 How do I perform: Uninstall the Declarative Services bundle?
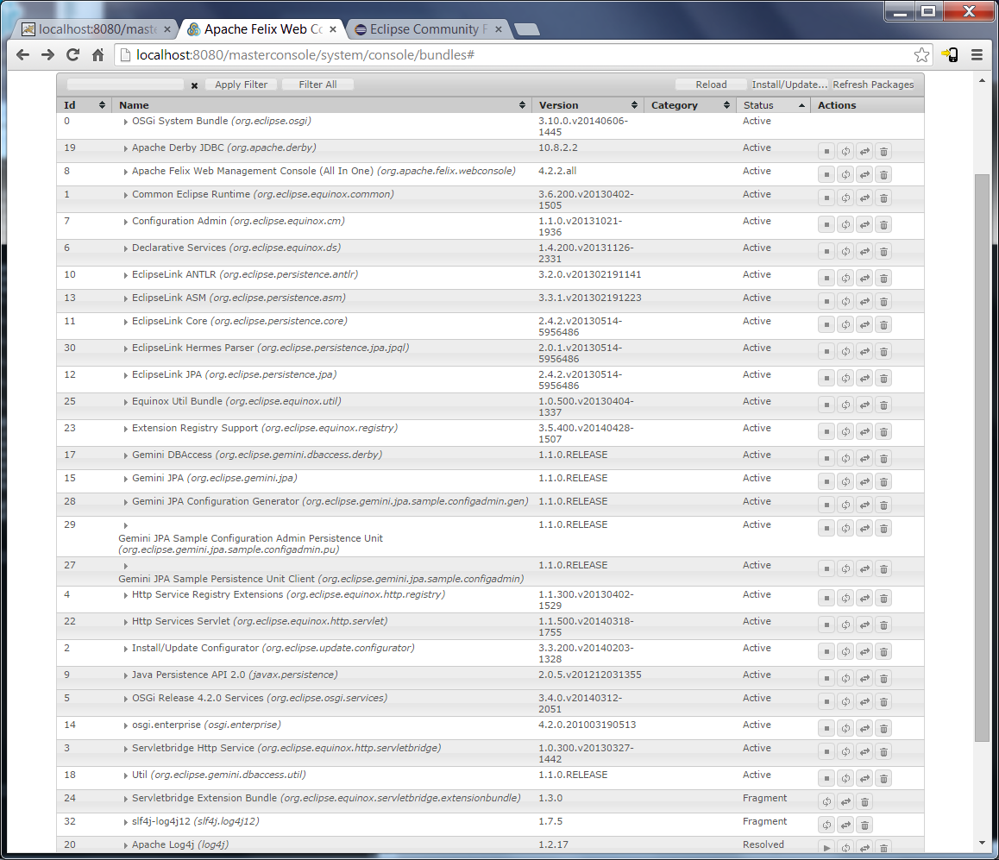(x=883, y=252)
